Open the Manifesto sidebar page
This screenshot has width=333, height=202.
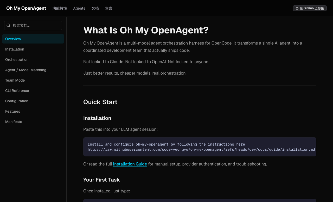pyautogui.click(x=33, y=122)
